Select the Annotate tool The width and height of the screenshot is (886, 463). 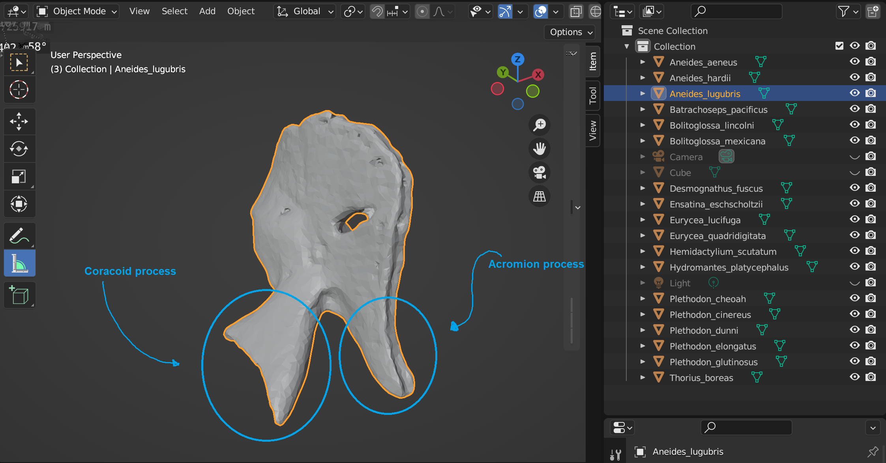click(x=19, y=235)
